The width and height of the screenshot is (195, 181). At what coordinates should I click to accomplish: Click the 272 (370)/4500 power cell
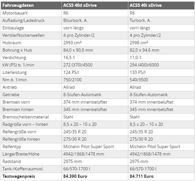pyautogui.click(x=78, y=65)
